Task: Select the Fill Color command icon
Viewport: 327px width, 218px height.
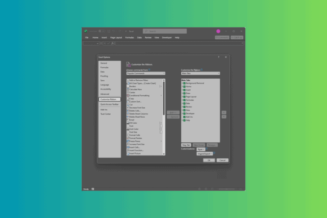Action: click(x=128, y=123)
